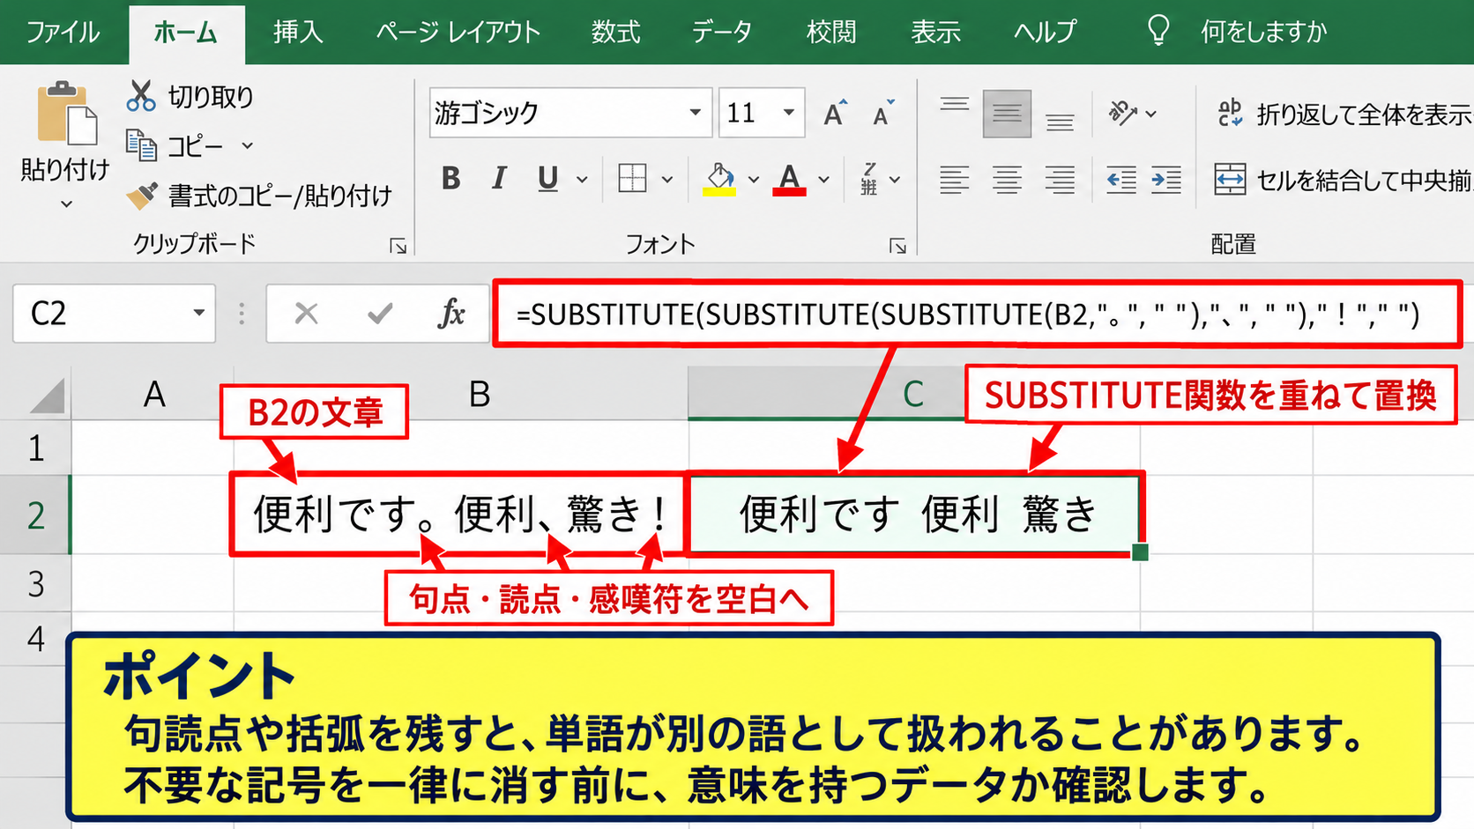
Task: Click the phonetic guide (ふりがな) icon
Action: point(869,179)
